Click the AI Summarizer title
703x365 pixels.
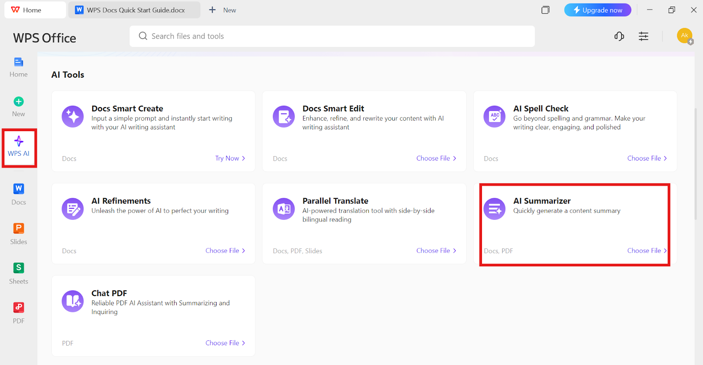(x=542, y=201)
